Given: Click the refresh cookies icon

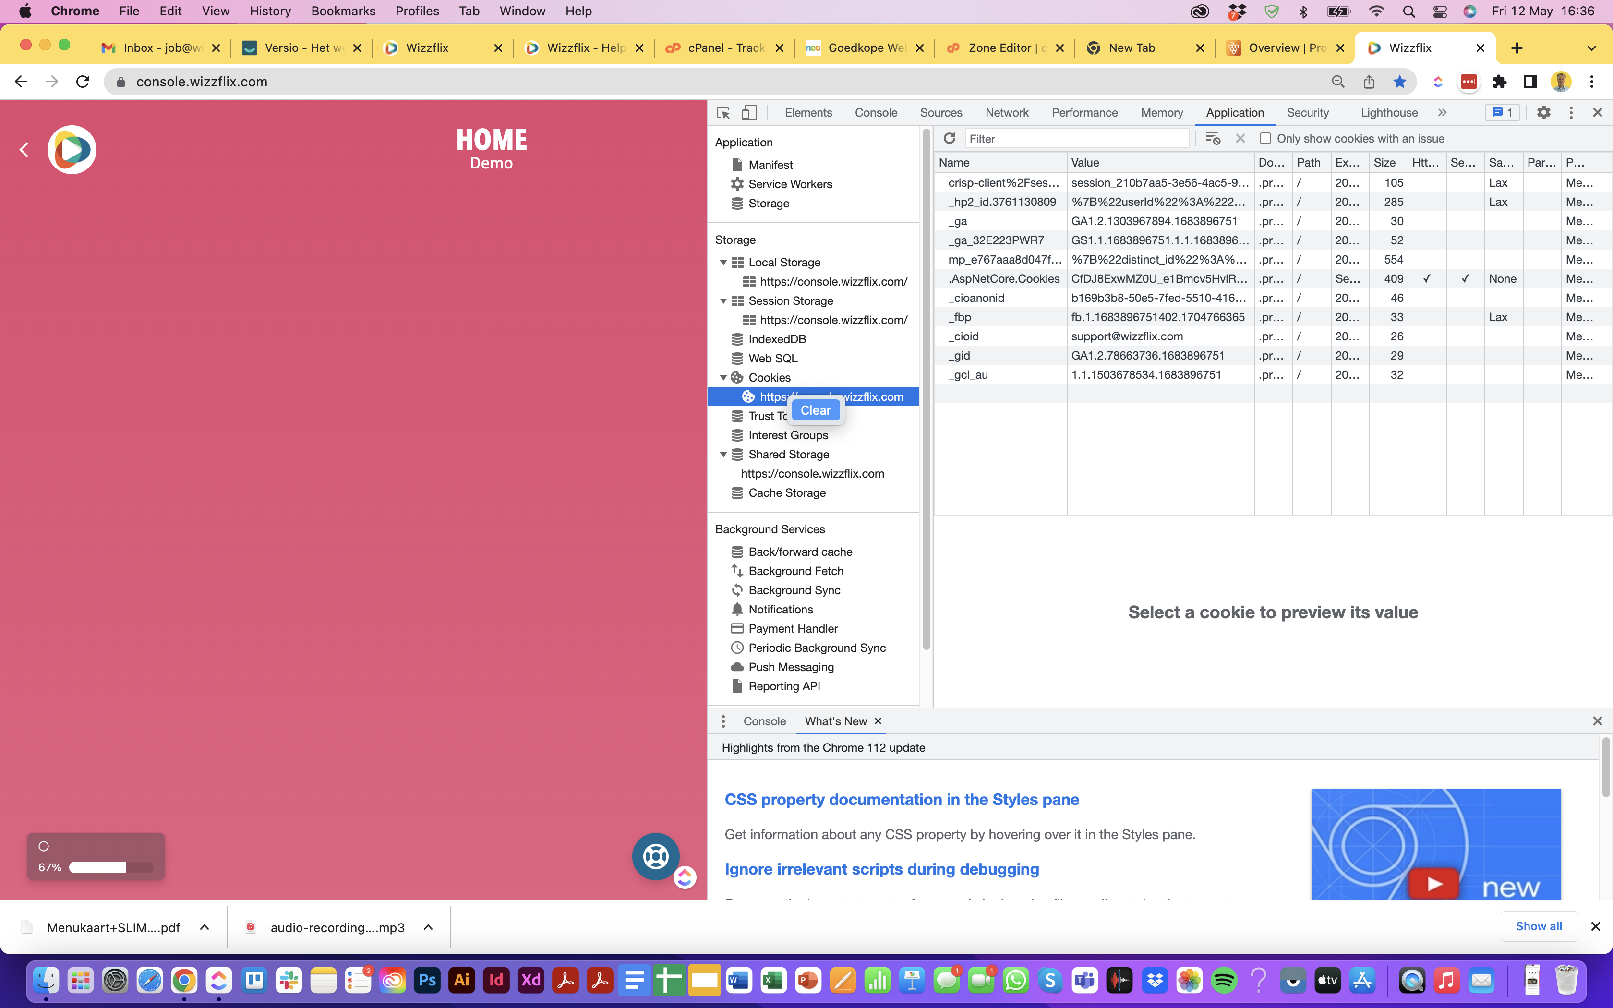Looking at the screenshot, I should (x=950, y=138).
